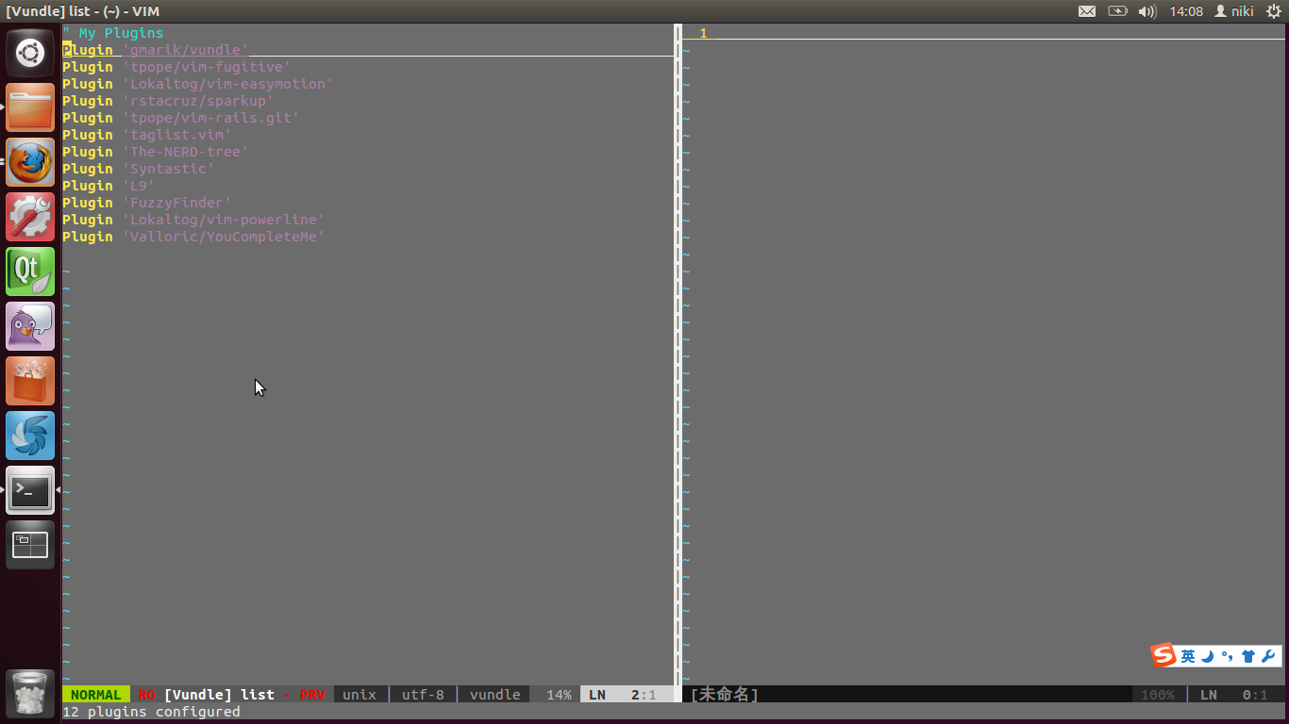Click the 'L9' plugin line
Viewport: 1289px width, 724px height.
109,186
